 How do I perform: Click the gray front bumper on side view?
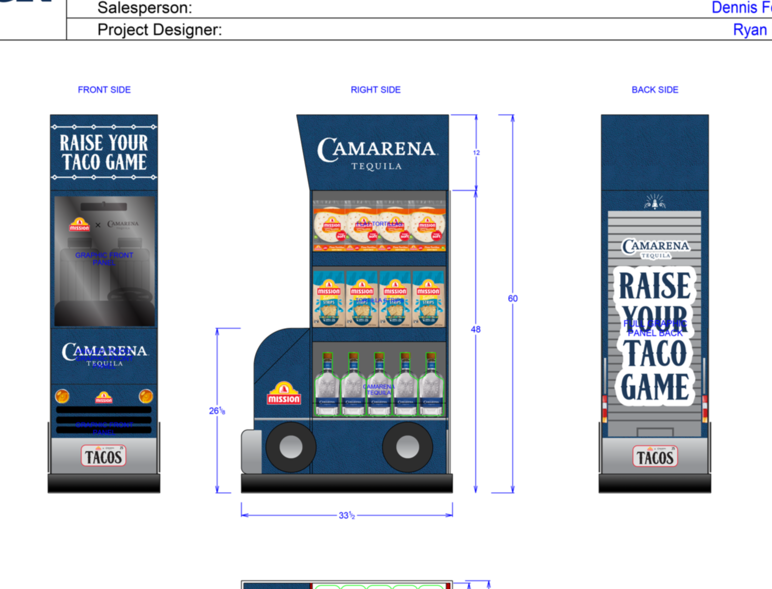pos(251,451)
